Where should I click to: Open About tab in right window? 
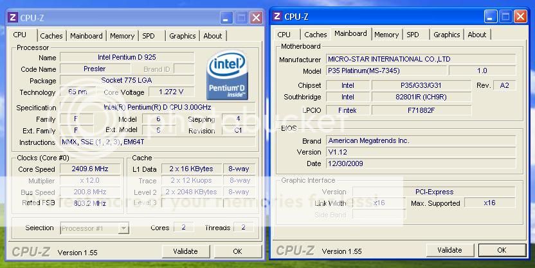(477, 35)
